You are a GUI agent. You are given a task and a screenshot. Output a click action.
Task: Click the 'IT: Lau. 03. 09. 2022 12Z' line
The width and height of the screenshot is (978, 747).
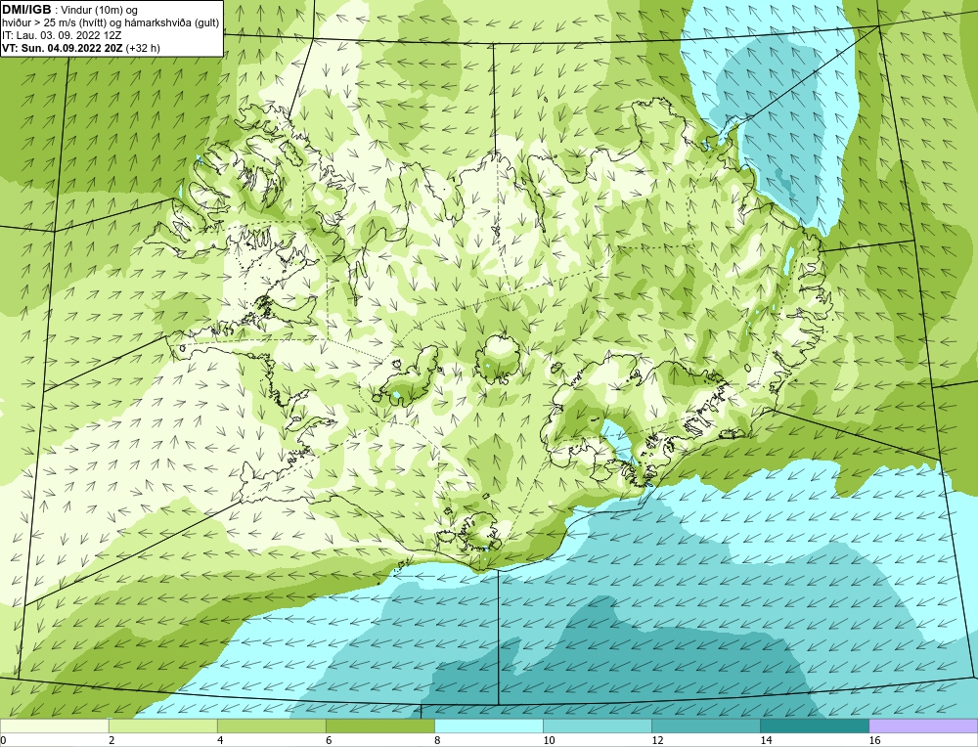[x=62, y=35]
